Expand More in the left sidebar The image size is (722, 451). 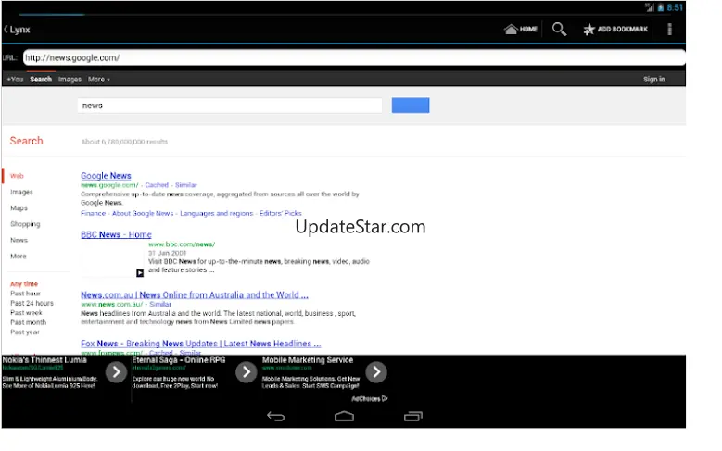tap(19, 257)
